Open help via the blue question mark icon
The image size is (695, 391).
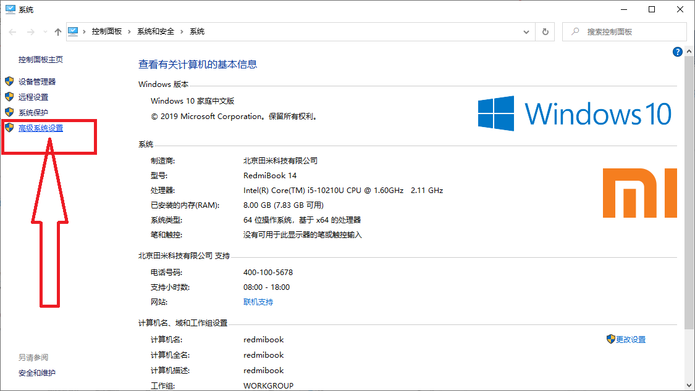pyautogui.click(x=677, y=52)
